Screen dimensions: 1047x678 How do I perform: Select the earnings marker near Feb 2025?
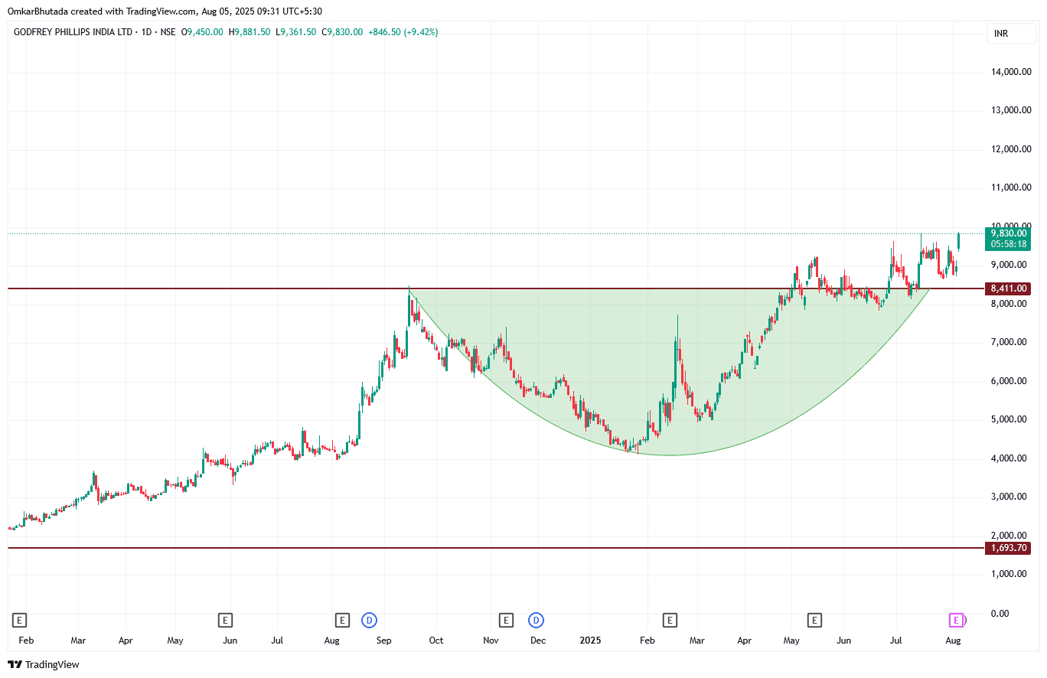[670, 620]
